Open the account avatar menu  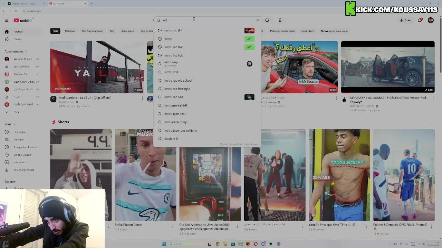pyautogui.click(x=431, y=20)
